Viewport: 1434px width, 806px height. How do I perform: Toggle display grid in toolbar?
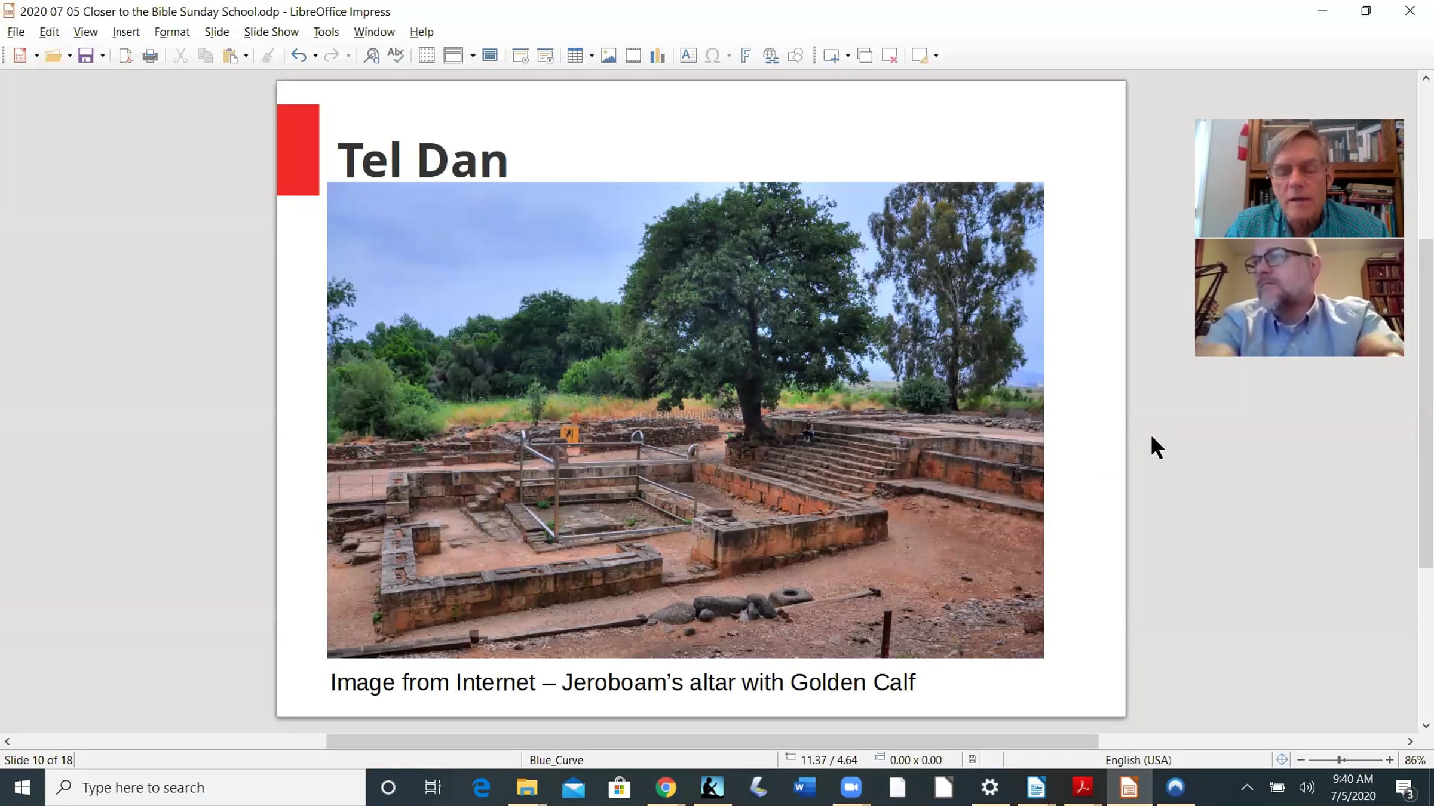coord(427,56)
